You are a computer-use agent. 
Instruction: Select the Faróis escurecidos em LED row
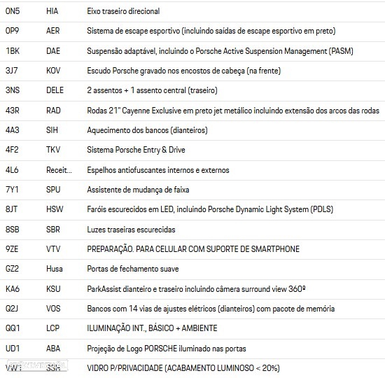coord(192,210)
